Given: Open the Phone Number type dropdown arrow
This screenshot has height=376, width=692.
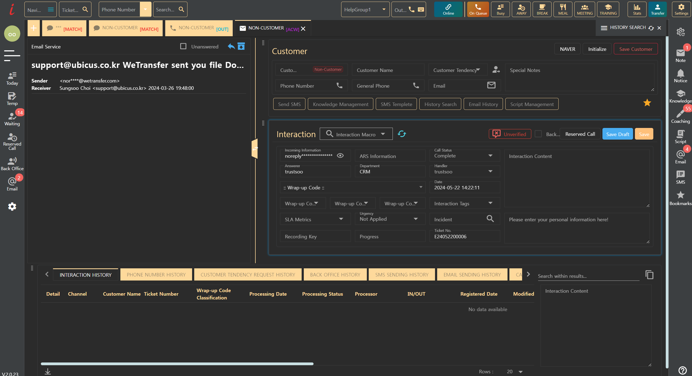Looking at the screenshot, I should tap(145, 9).
